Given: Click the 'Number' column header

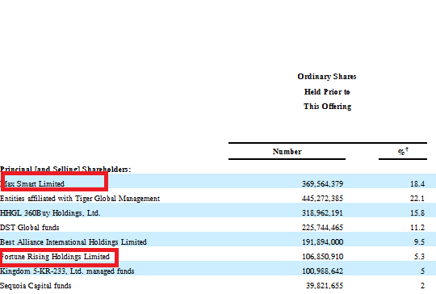Looking at the screenshot, I should pyautogui.click(x=287, y=152).
